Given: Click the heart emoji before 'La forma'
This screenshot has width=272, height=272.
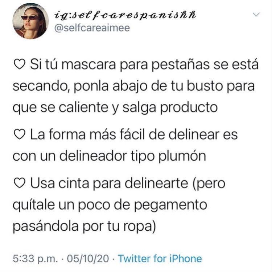Looking at the screenshot, I should click(20, 135).
